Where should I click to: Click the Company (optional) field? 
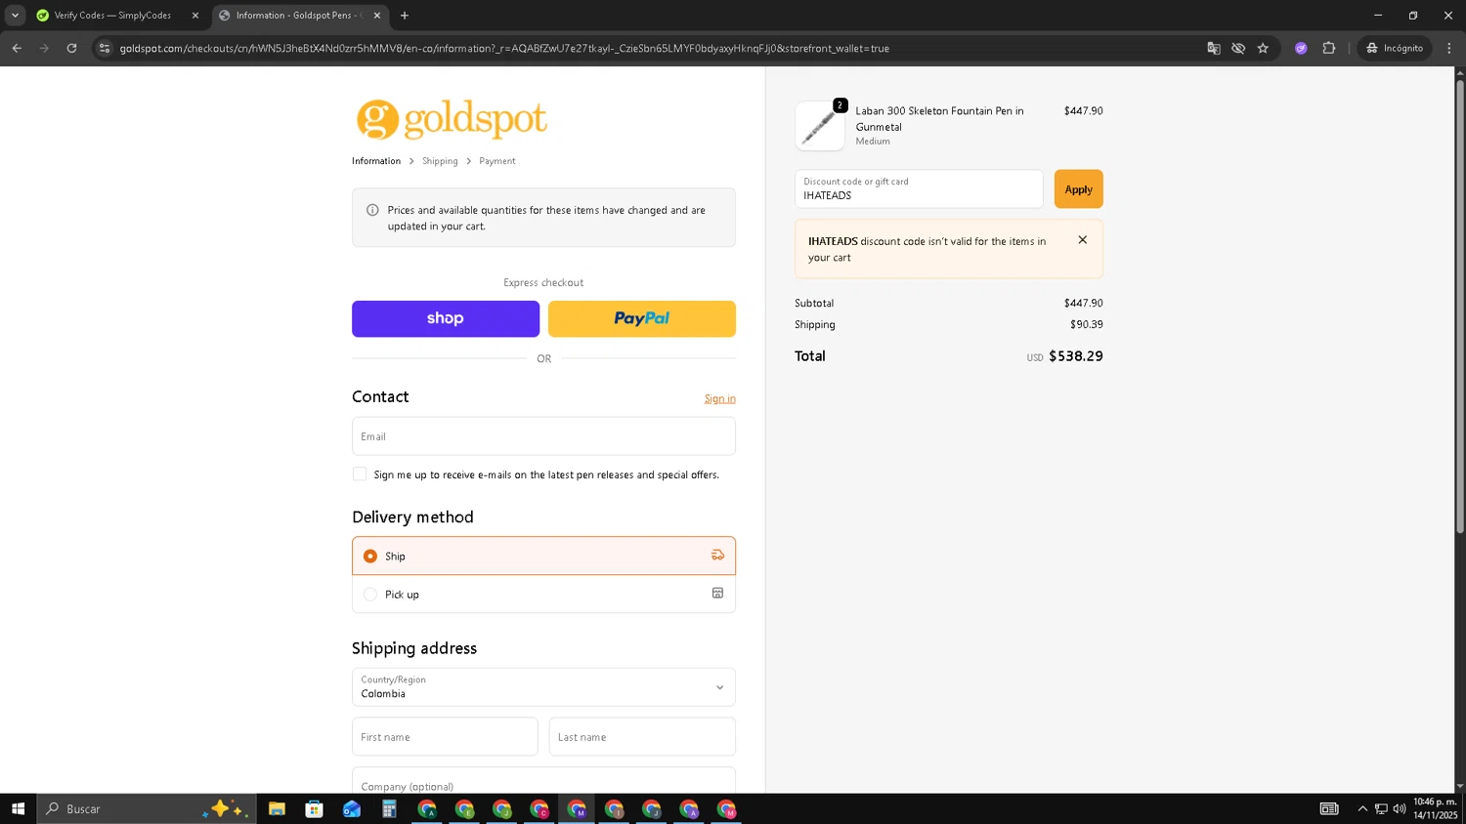pos(543,781)
